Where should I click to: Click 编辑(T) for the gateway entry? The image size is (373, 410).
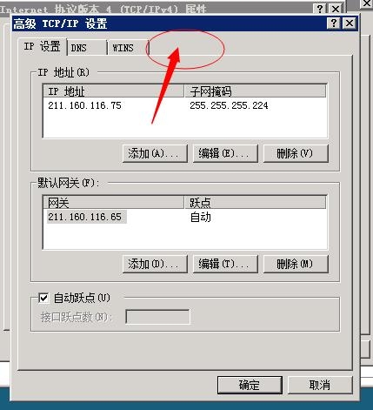tap(225, 264)
